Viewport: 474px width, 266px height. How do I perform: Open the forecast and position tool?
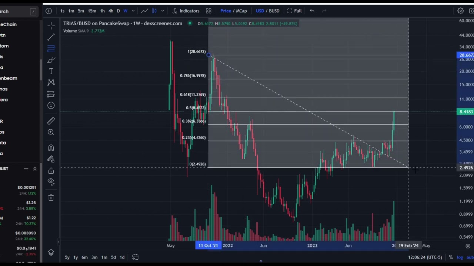coord(51,94)
